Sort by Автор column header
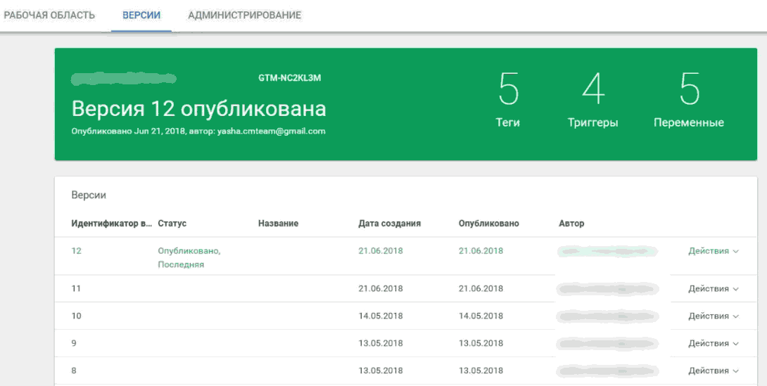The height and width of the screenshot is (386, 767). pos(571,224)
